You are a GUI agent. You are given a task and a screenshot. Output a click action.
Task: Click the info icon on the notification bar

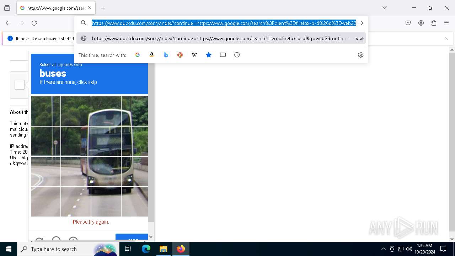10,38
